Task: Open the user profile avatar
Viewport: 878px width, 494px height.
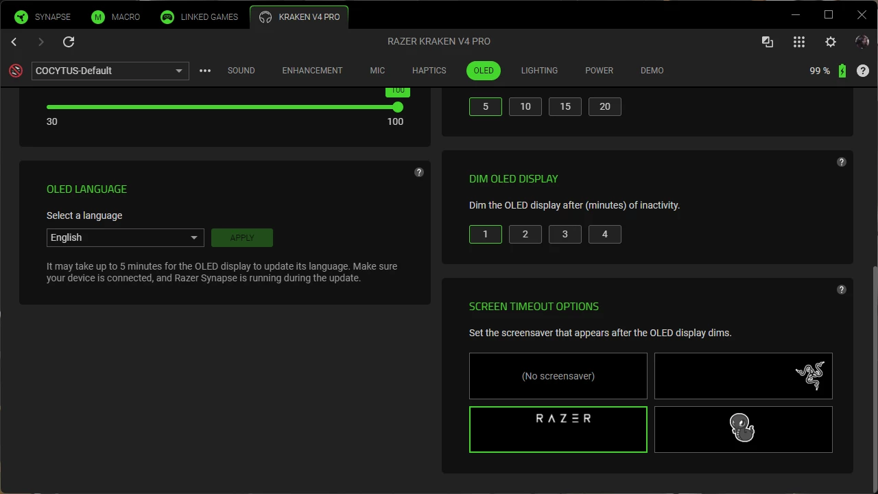Action: point(862,42)
